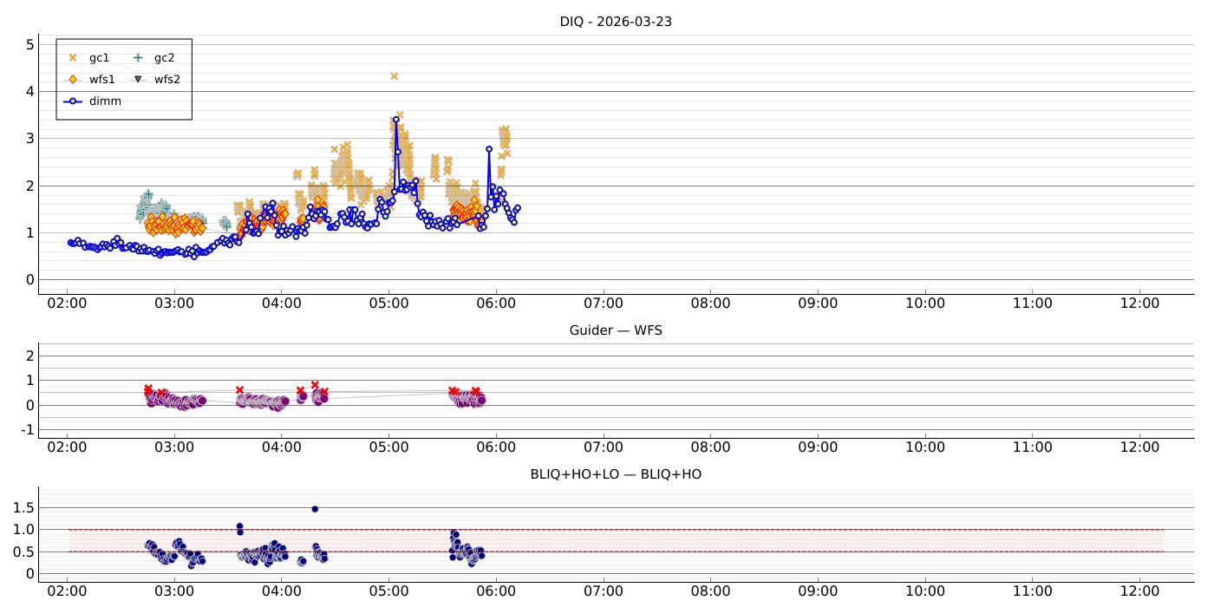Click the 12:00 tick under the DIQ plot

[x=1139, y=303]
